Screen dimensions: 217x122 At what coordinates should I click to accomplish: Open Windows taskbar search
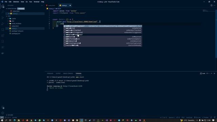[x=6, y=120]
